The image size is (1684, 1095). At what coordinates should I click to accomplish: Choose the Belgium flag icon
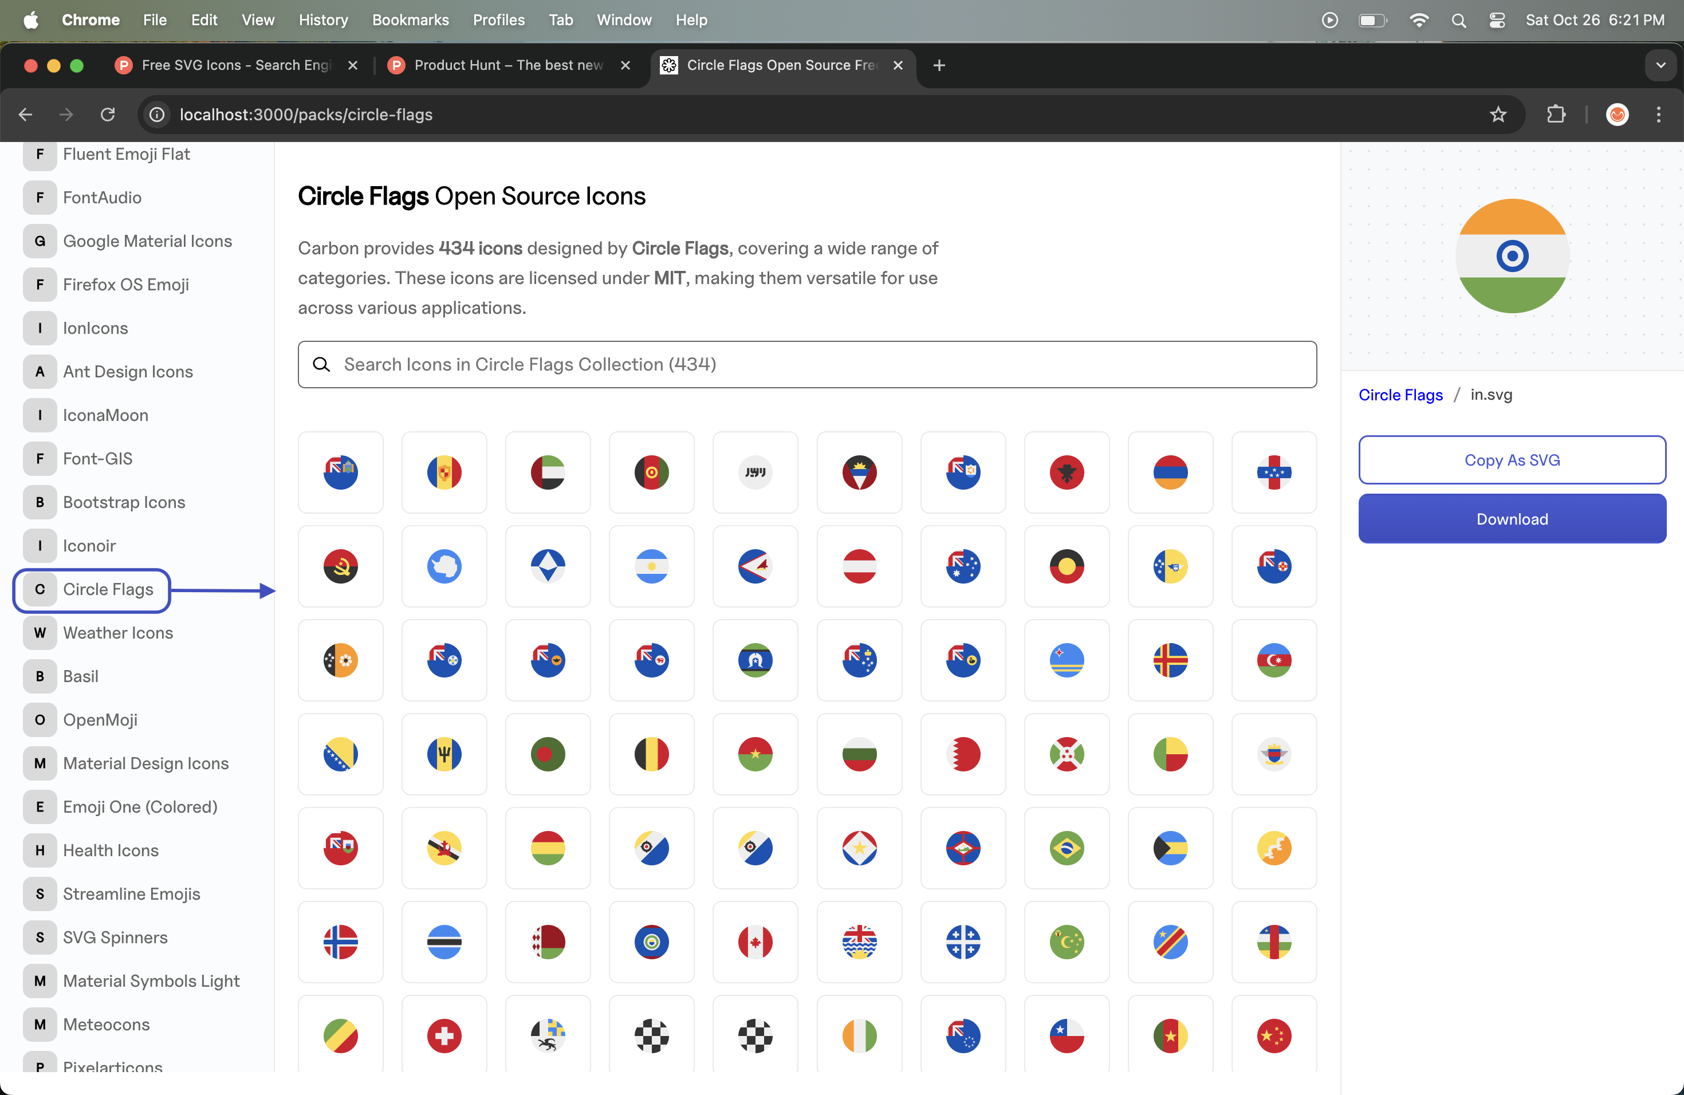tap(652, 754)
